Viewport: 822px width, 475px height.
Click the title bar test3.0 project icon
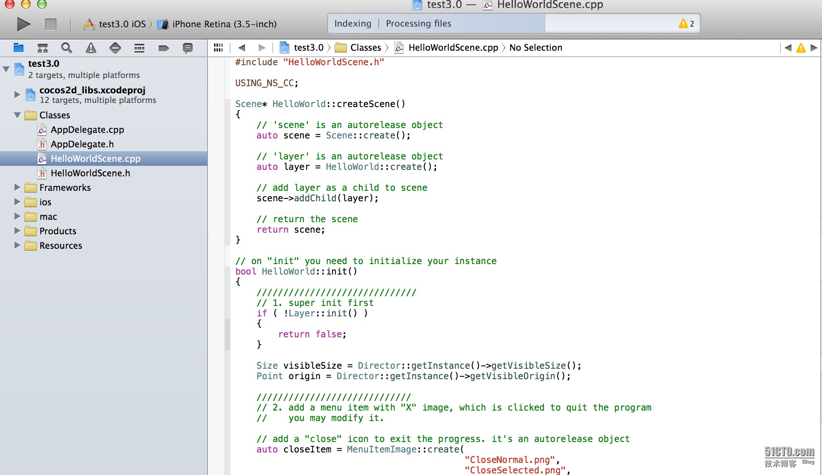(417, 5)
